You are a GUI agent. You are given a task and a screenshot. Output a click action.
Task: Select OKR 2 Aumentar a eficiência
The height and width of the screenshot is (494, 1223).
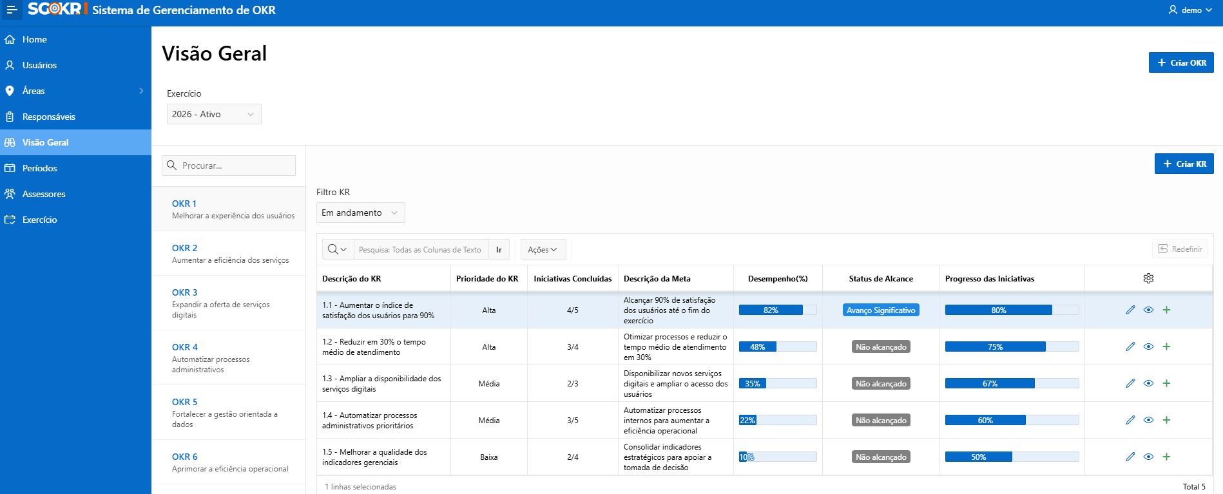tap(229, 254)
